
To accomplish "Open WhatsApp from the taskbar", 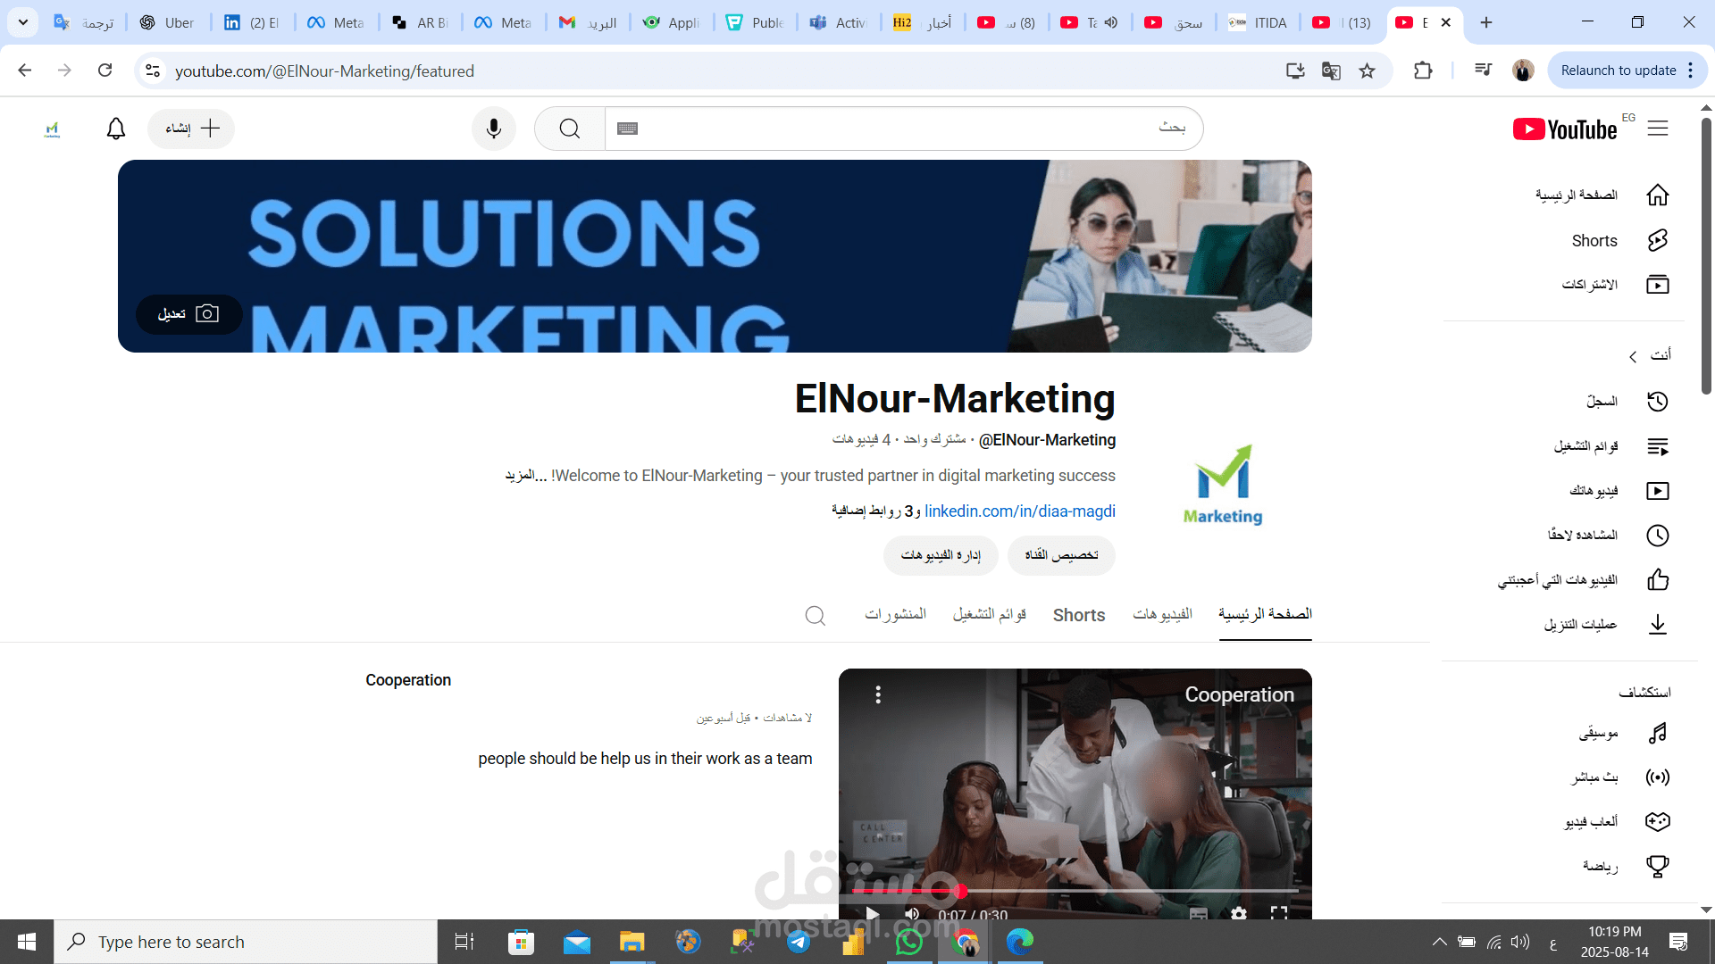I will (908, 942).
